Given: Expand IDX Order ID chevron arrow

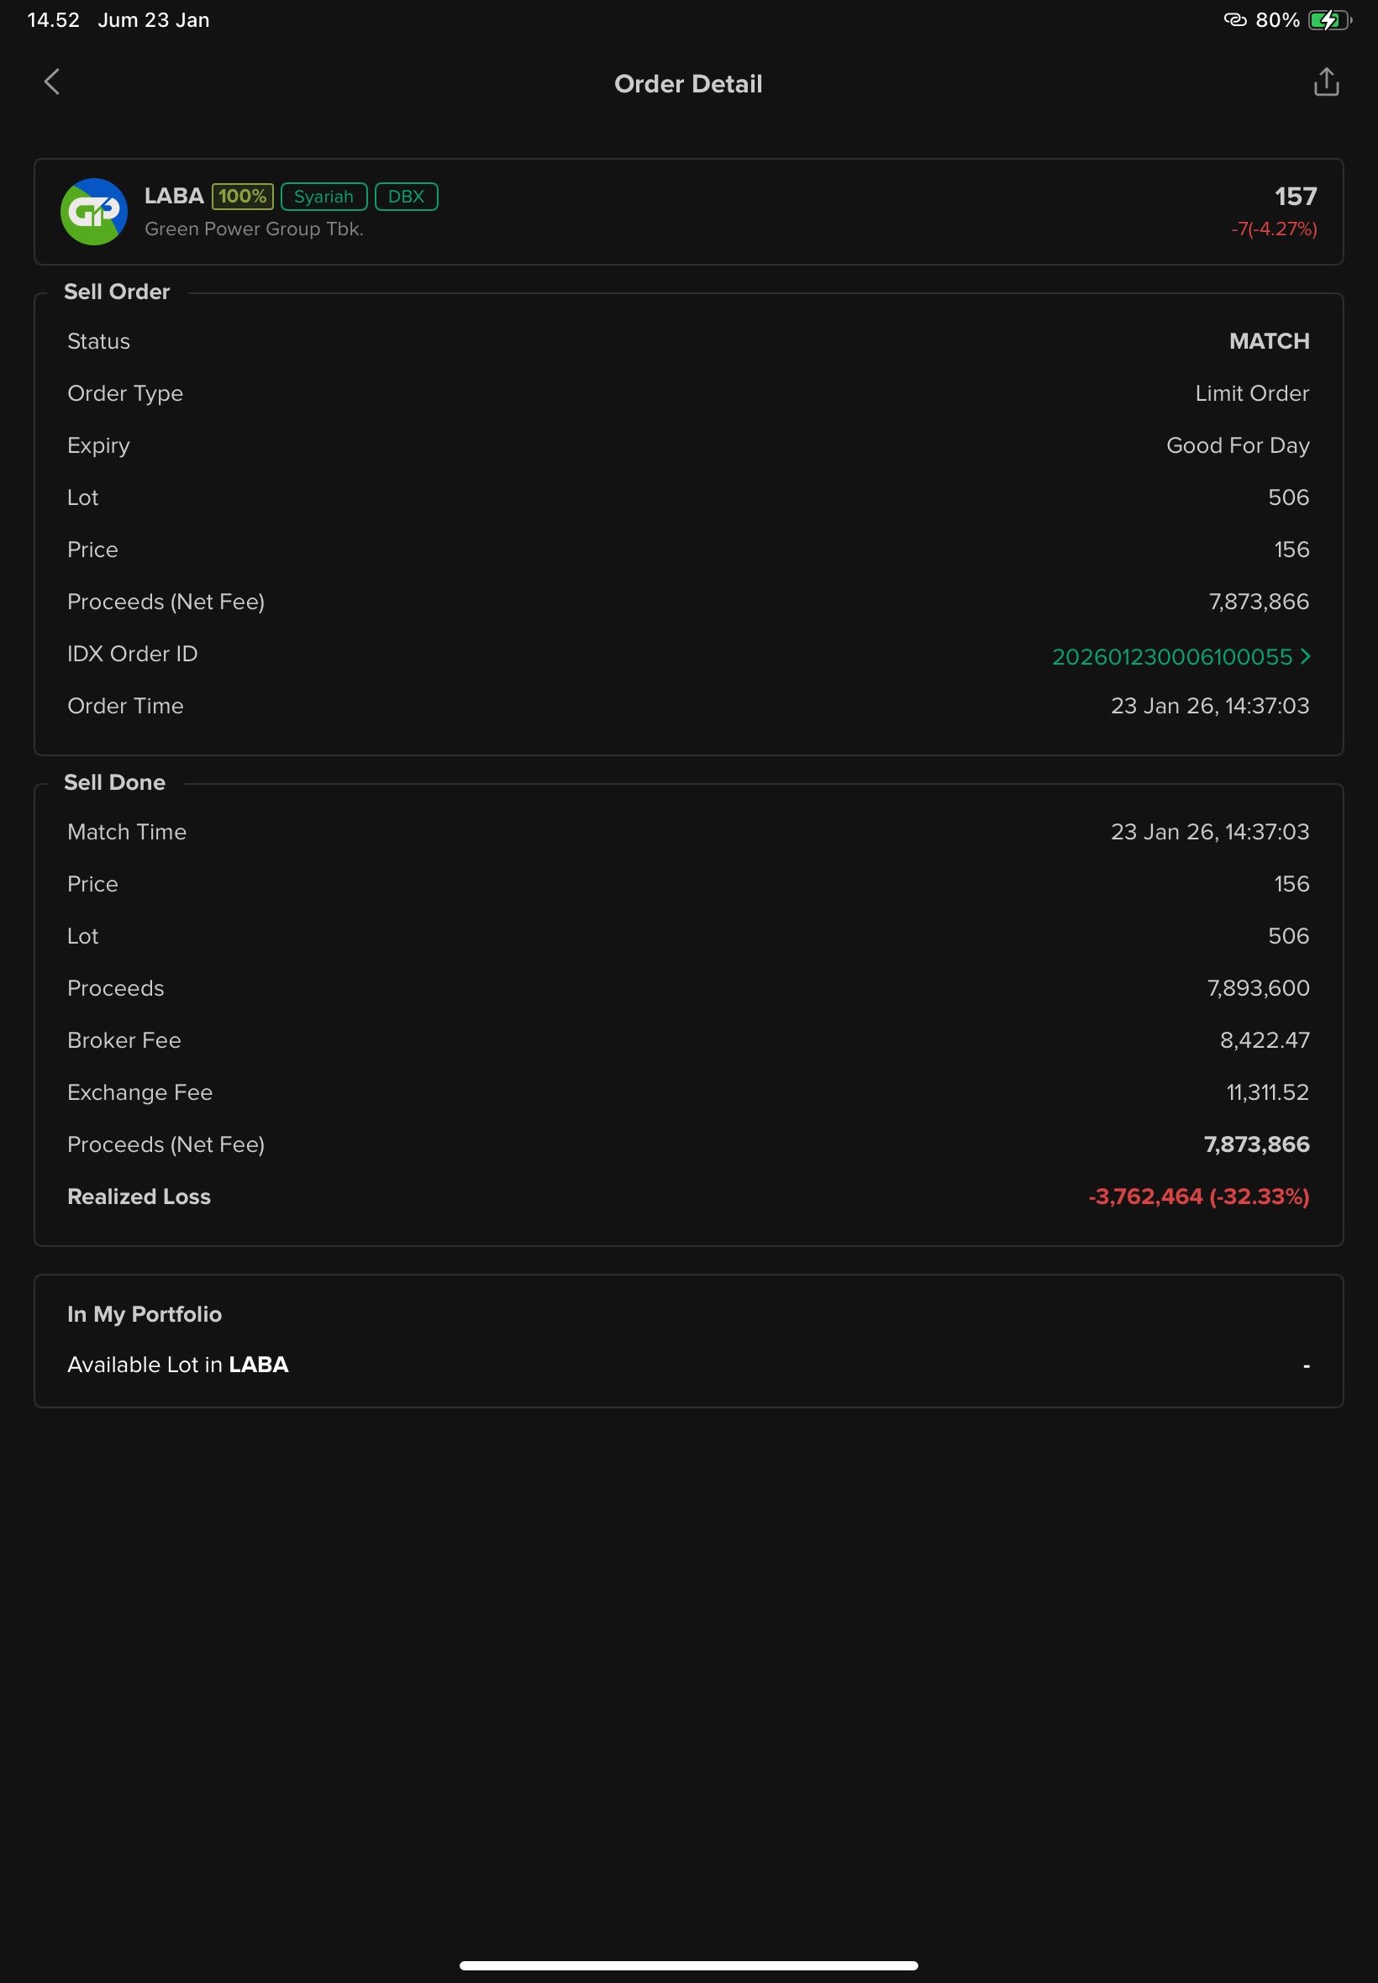Looking at the screenshot, I should tap(1306, 656).
